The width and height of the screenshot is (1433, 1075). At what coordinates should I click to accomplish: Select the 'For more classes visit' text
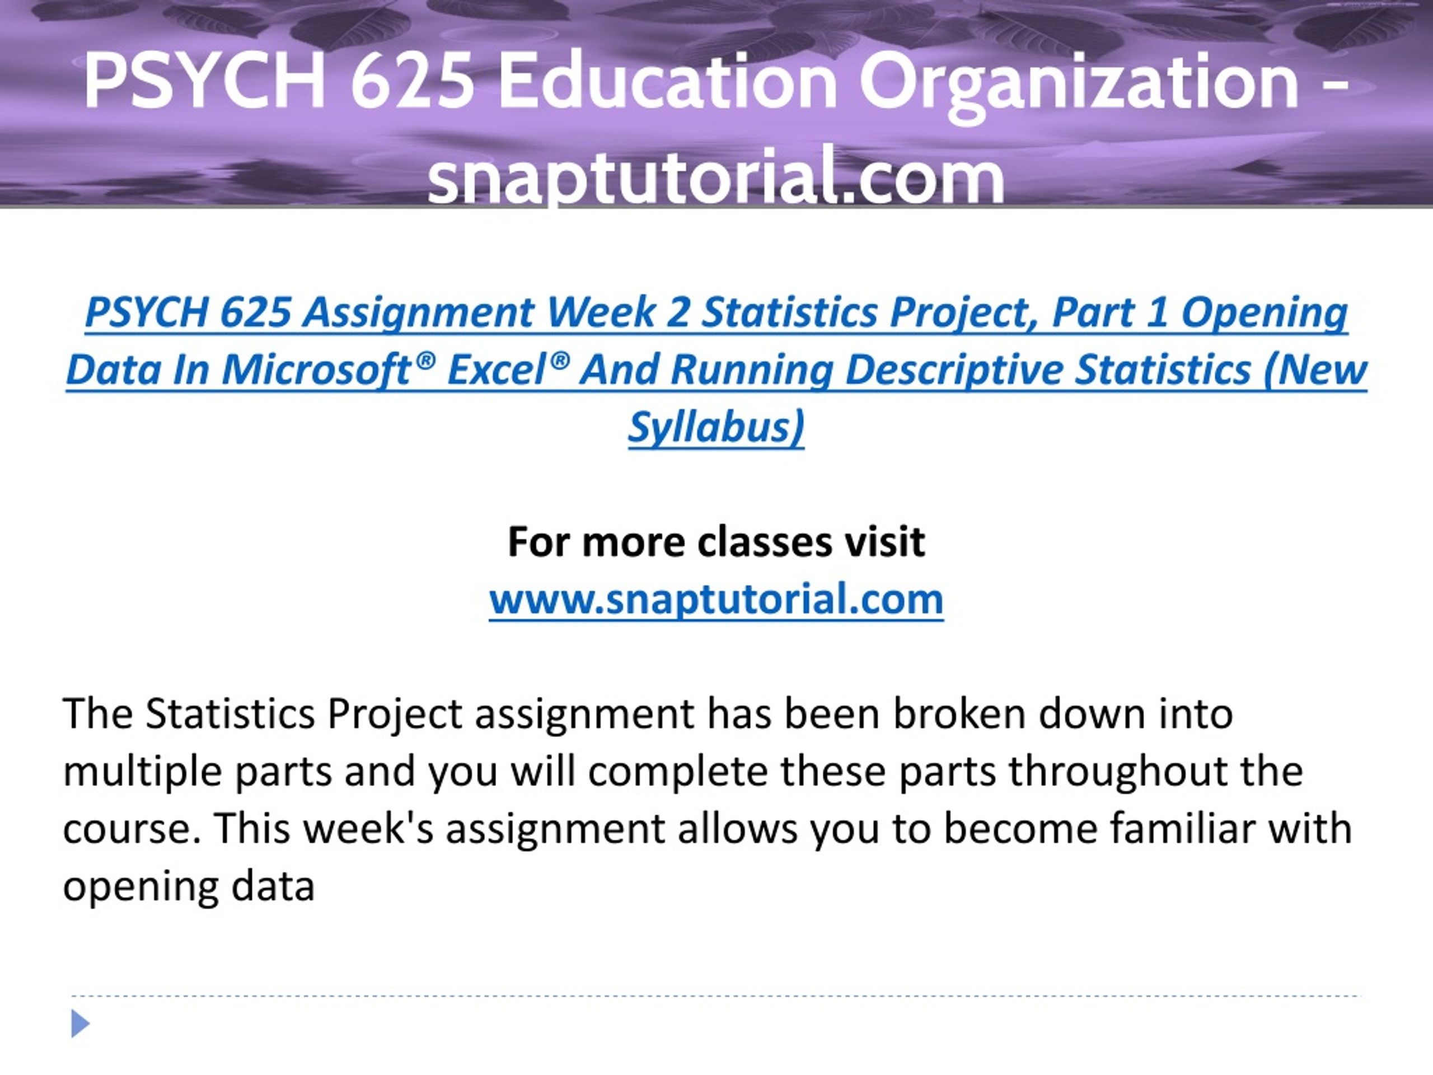[x=716, y=542]
